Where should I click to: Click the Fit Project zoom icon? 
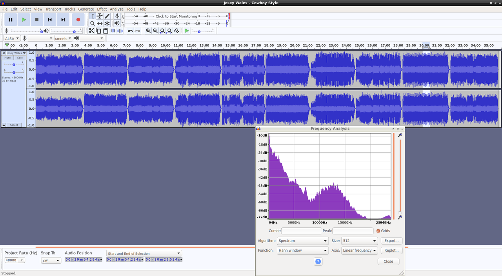pos(169,31)
